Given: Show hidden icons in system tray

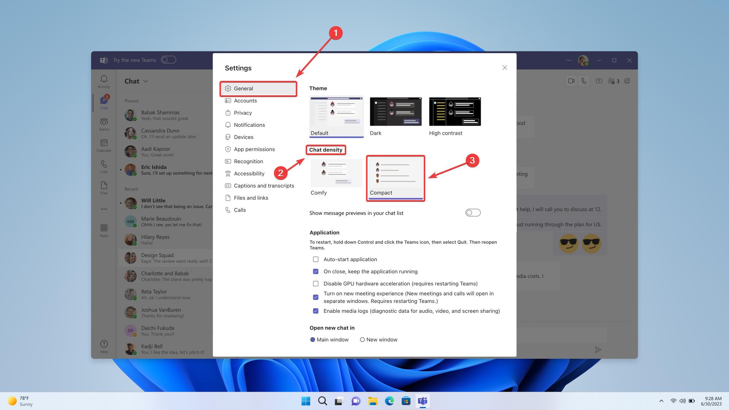Looking at the screenshot, I should [x=661, y=401].
